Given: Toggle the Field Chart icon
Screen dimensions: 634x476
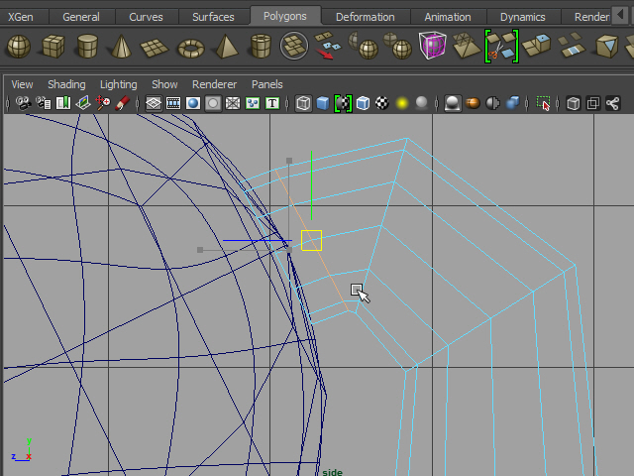Looking at the screenshot, I should (233, 103).
